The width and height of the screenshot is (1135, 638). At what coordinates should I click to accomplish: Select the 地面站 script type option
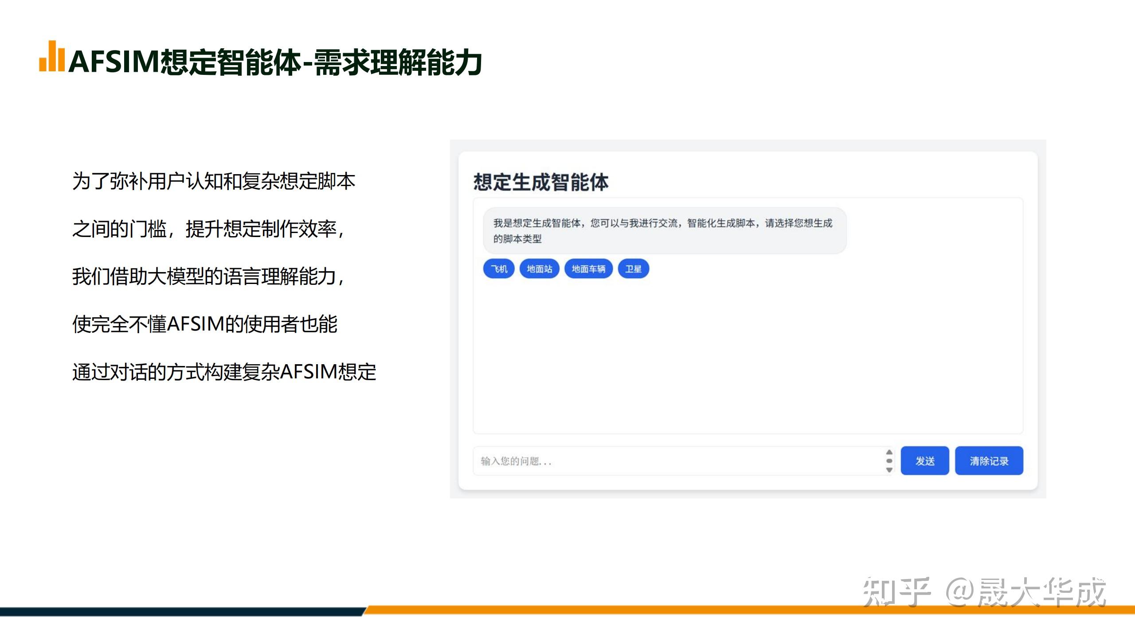[539, 268]
